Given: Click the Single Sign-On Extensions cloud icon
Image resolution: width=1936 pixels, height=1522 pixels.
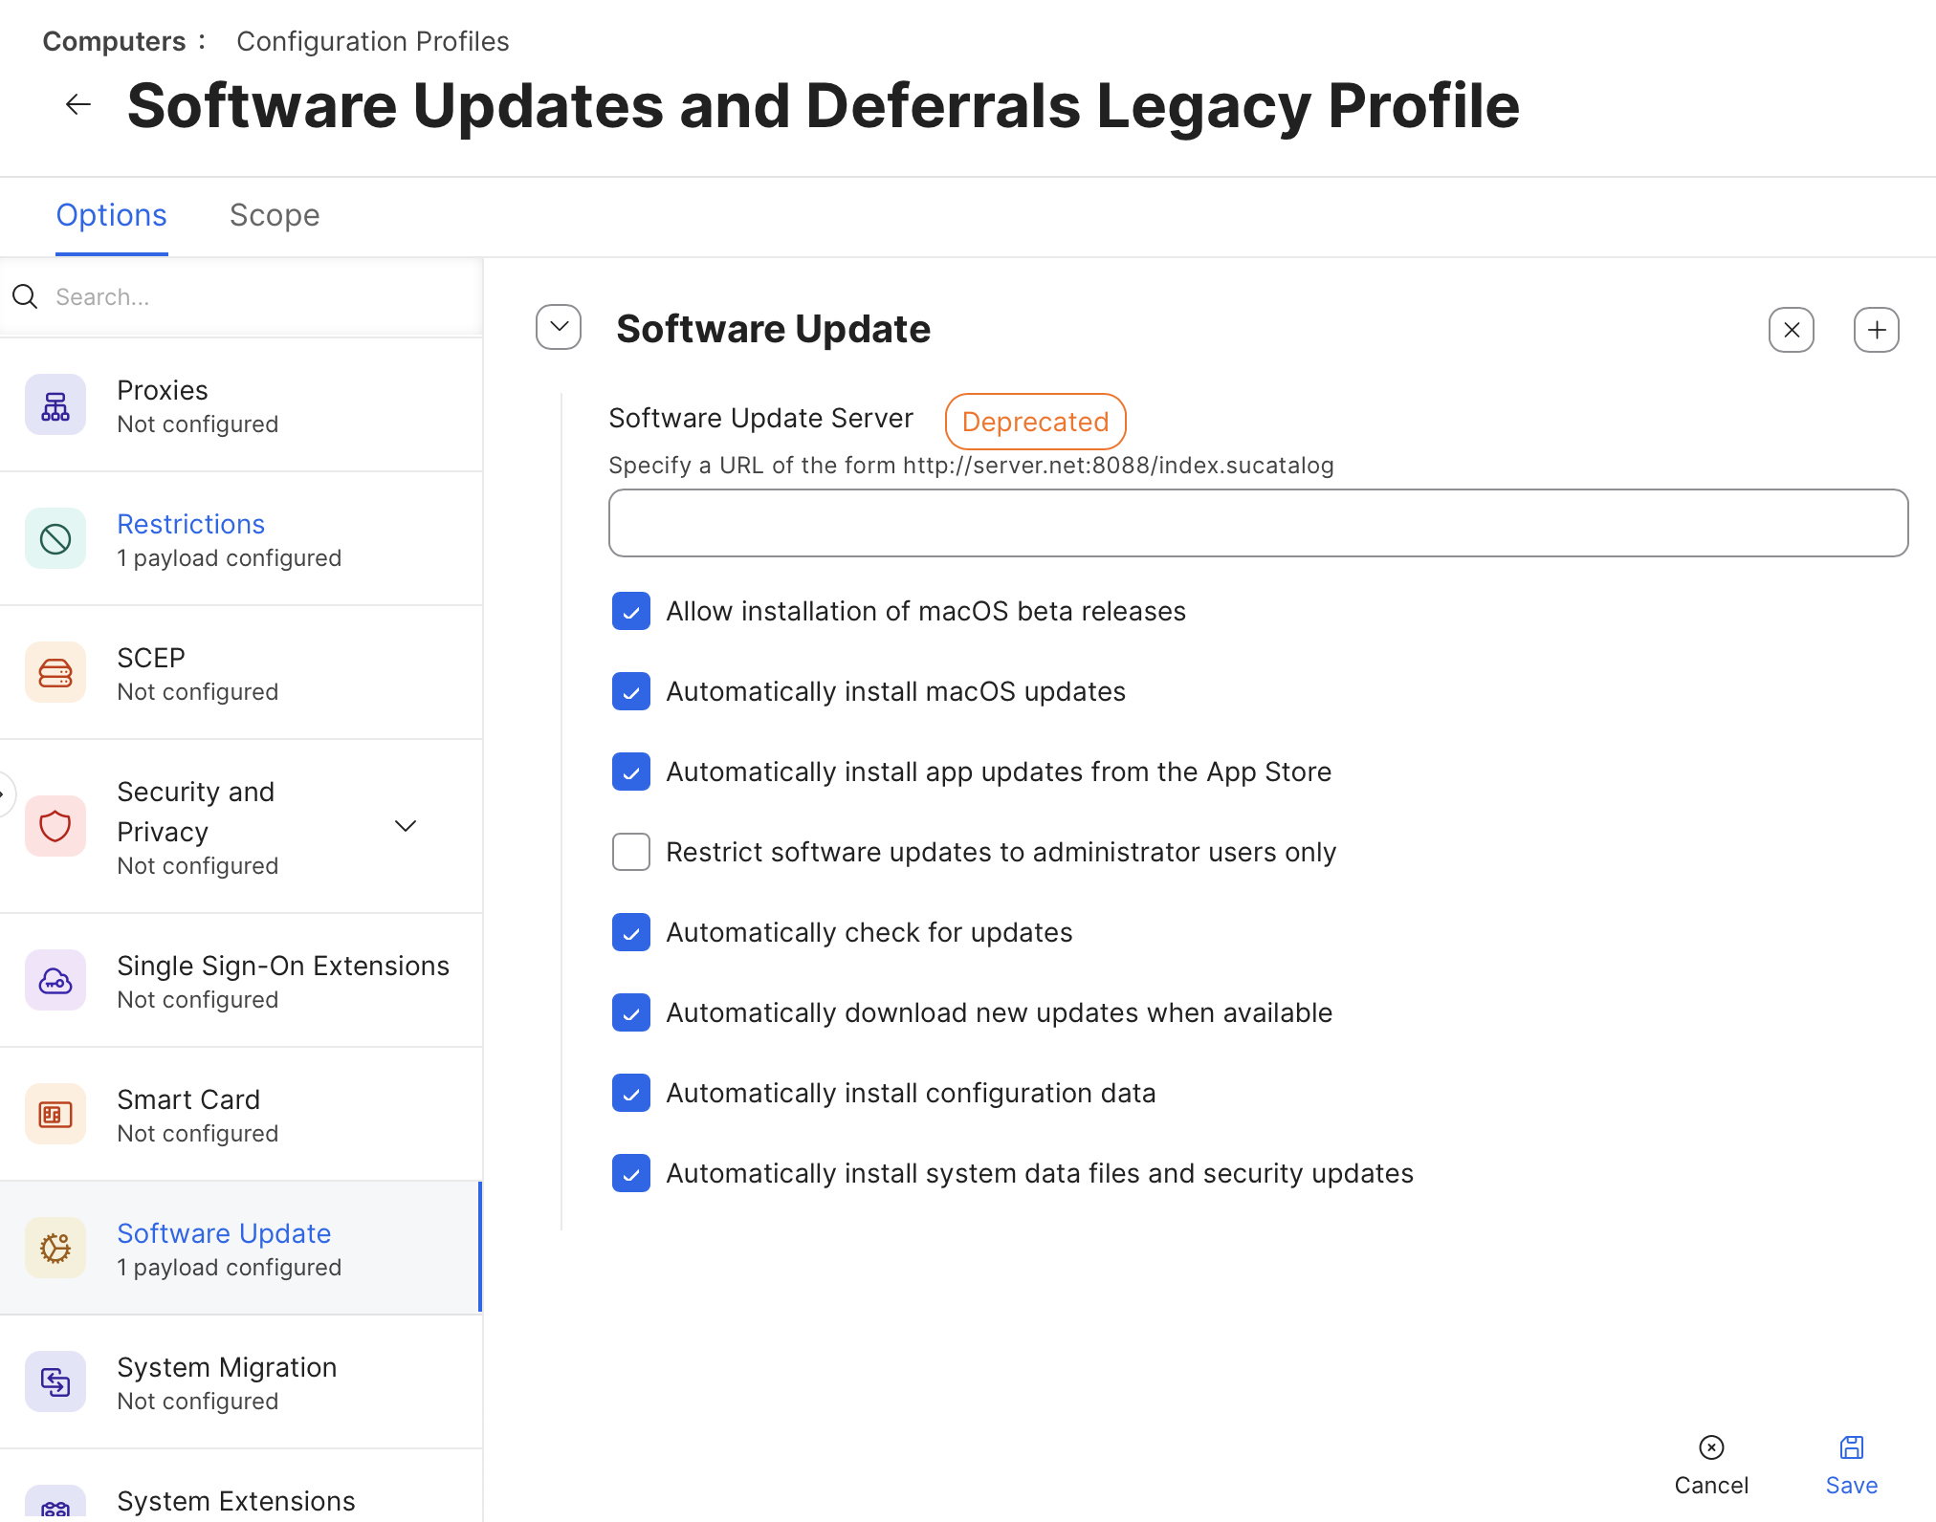Looking at the screenshot, I should click(x=55, y=981).
